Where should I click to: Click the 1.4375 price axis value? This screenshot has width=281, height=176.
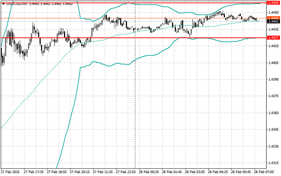[273, 96]
